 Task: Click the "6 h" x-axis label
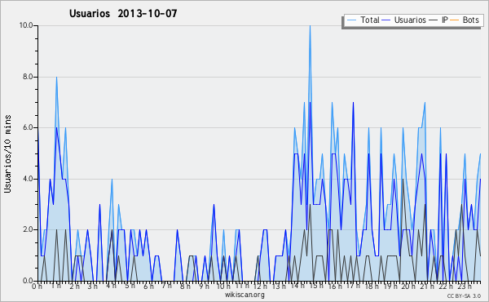[148, 286]
